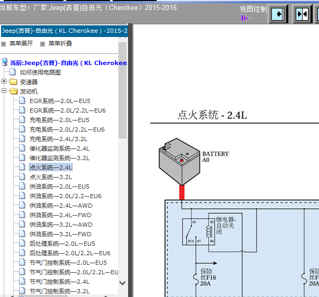Click the right-arrow view control icon
The width and height of the screenshot is (319, 297).
coord(279,14)
